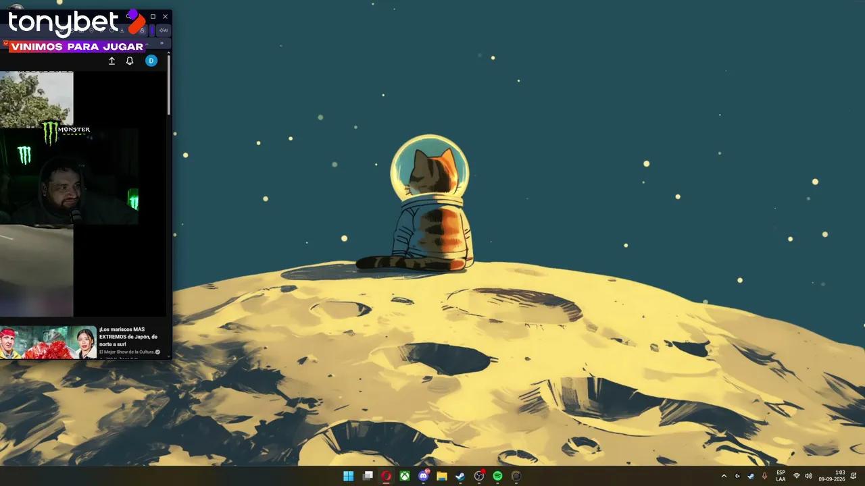Click the browser page vertical scrollbar thumb
Screen dimensions: 865x486
169,85
